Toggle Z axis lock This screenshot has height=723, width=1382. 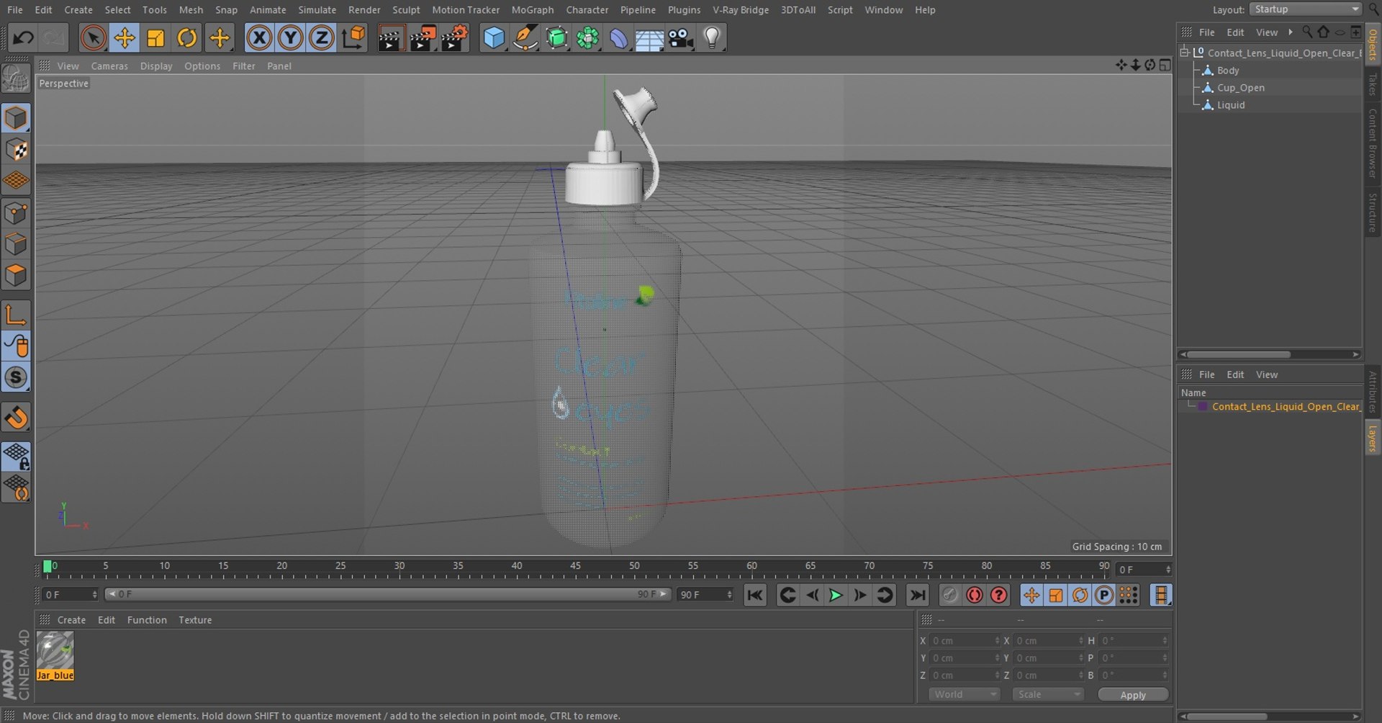pos(321,37)
